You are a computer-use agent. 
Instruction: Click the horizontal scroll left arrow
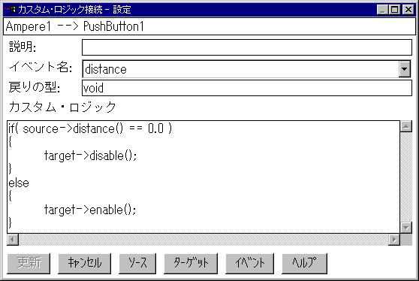pyautogui.click(x=13, y=240)
